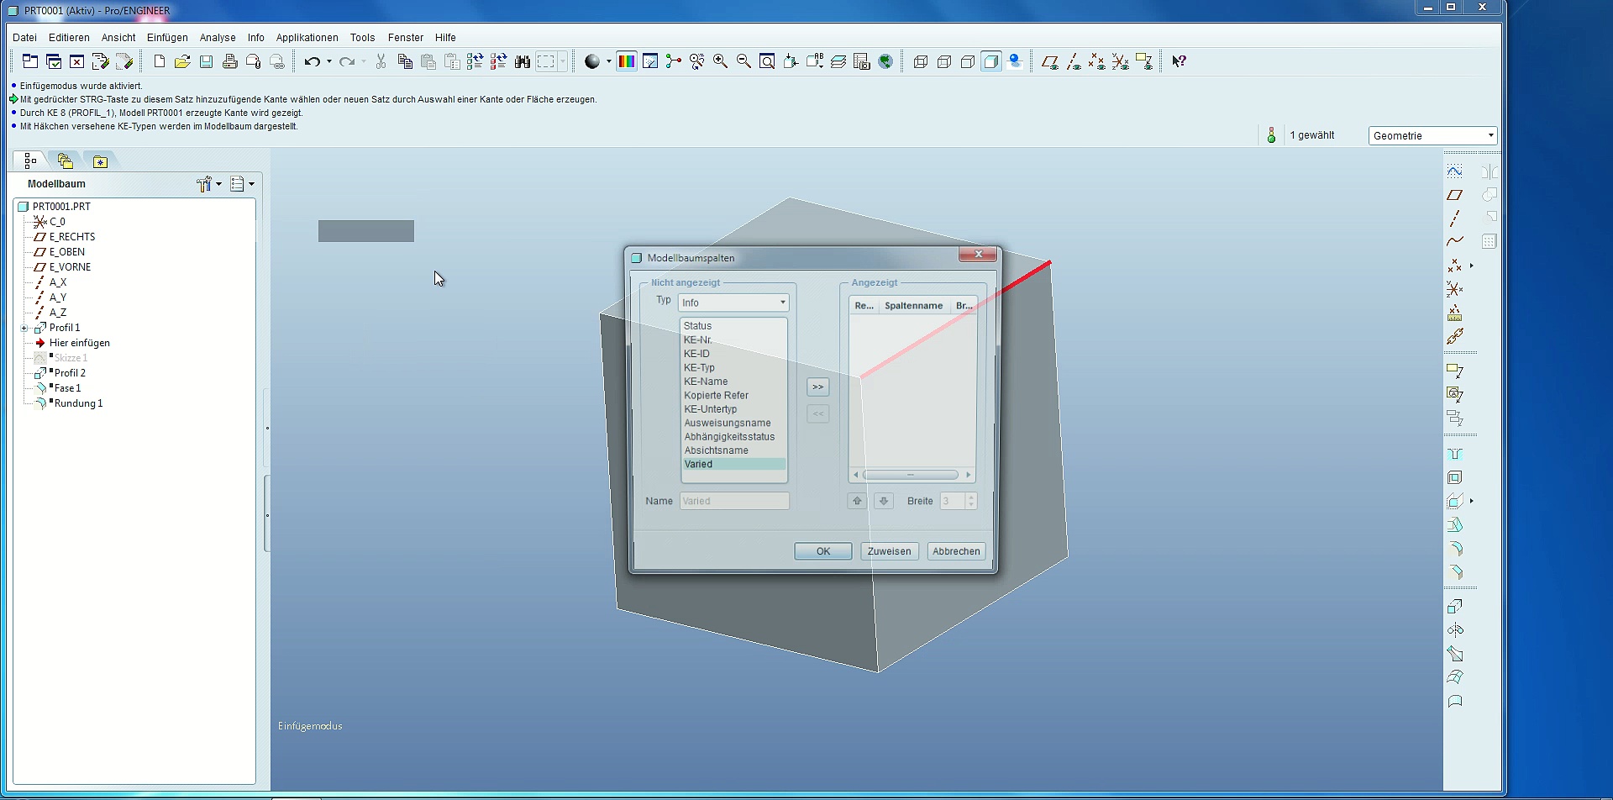Select KE-Typ in the column list
Screen dimensions: 1613x800
(x=699, y=367)
